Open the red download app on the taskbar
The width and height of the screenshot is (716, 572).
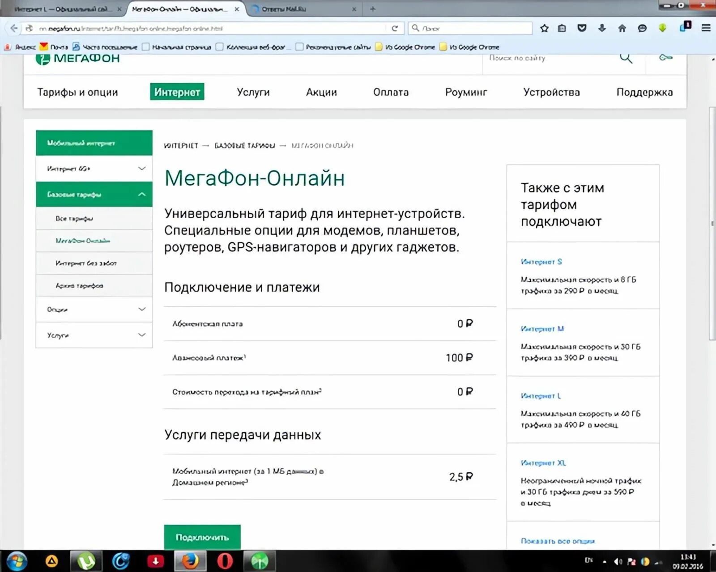[155, 561]
